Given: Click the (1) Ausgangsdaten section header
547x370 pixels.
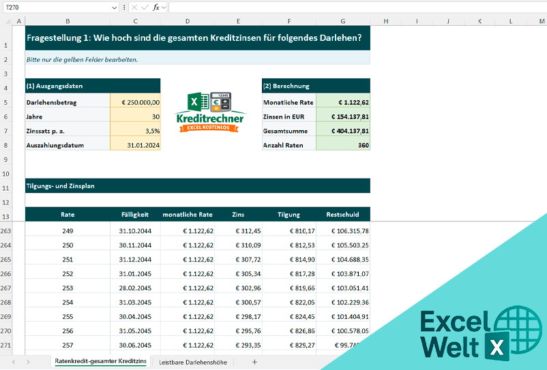Looking at the screenshot, I should [93, 86].
